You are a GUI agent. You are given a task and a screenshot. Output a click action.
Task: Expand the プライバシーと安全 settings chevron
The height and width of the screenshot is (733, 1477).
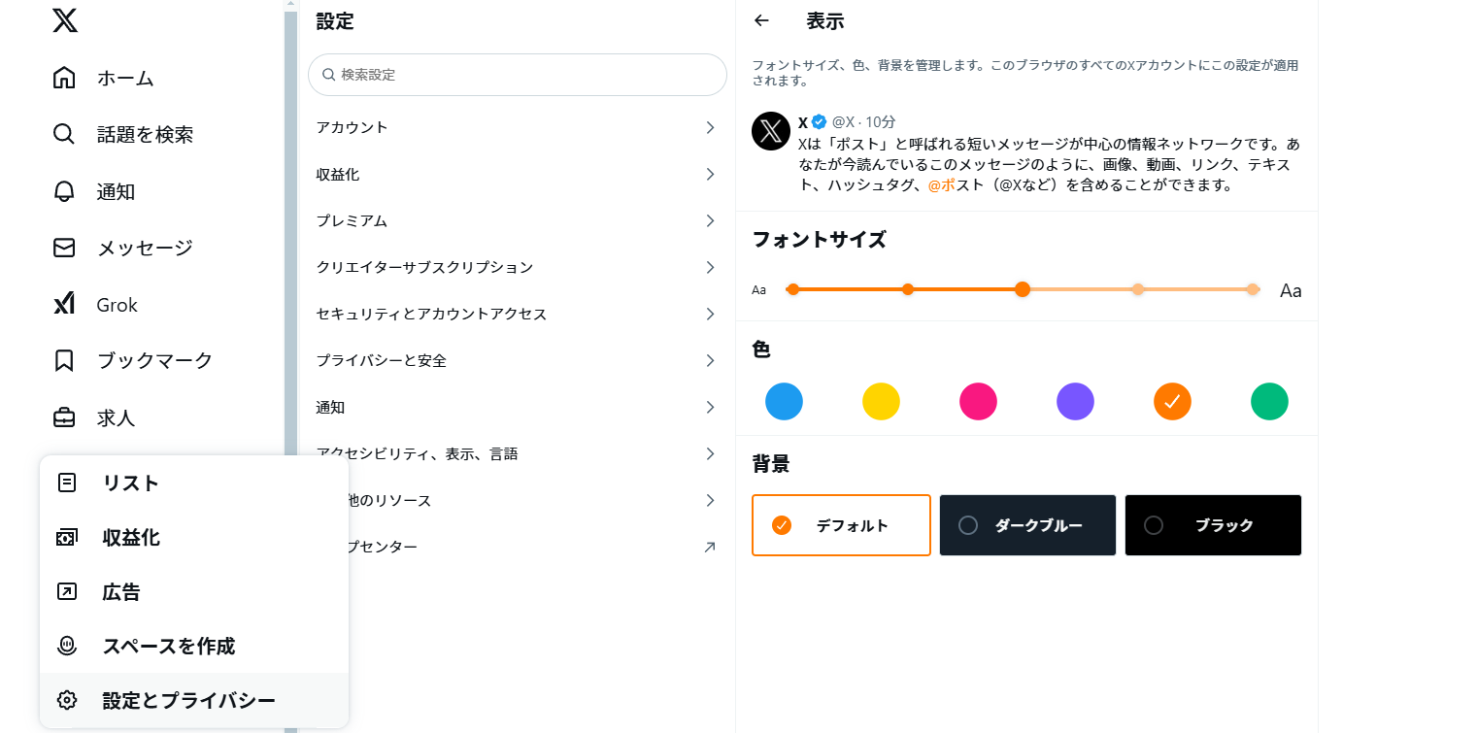tap(710, 360)
